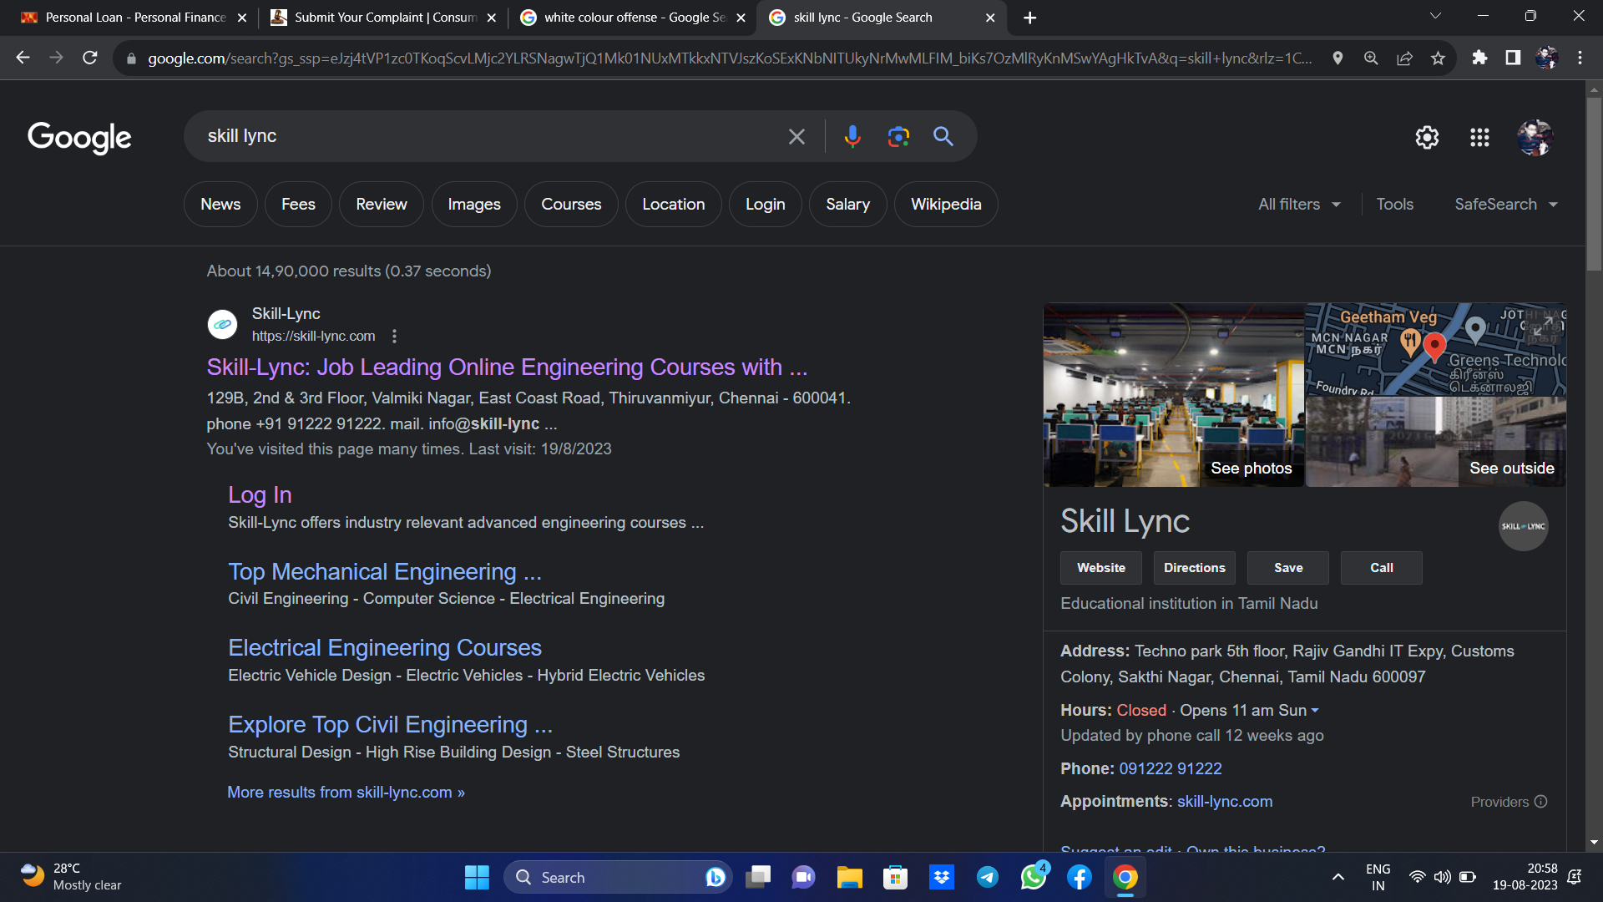Switch to Submit Your Complaint tab
Screen dimensions: 1603x902
pyautogui.click(x=384, y=18)
